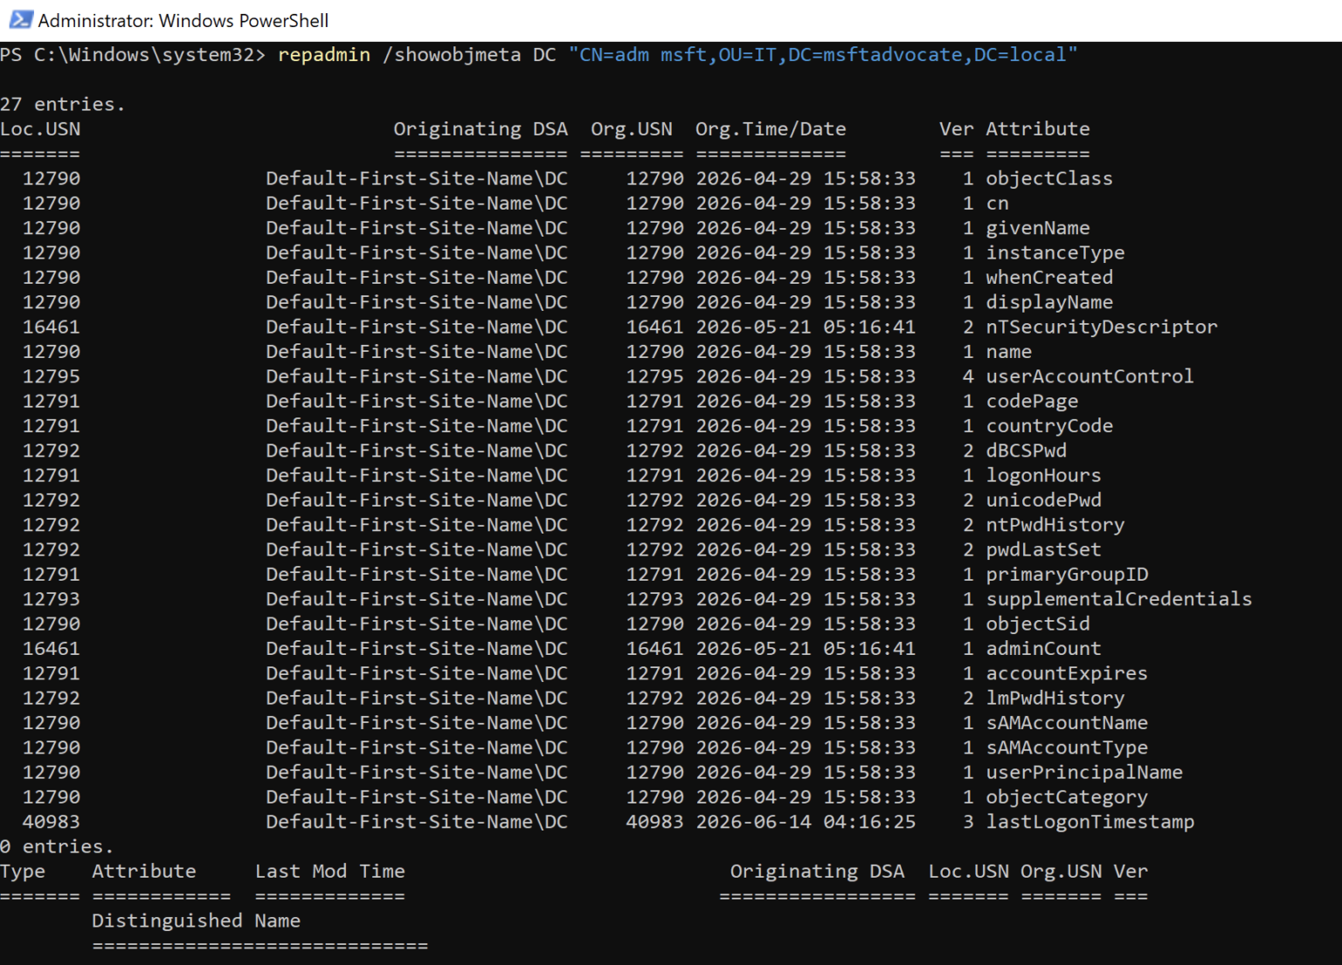Viewport: 1342px width, 965px height.
Task: Click the 'sAMAccountName' attribute
Action: pos(1067,723)
